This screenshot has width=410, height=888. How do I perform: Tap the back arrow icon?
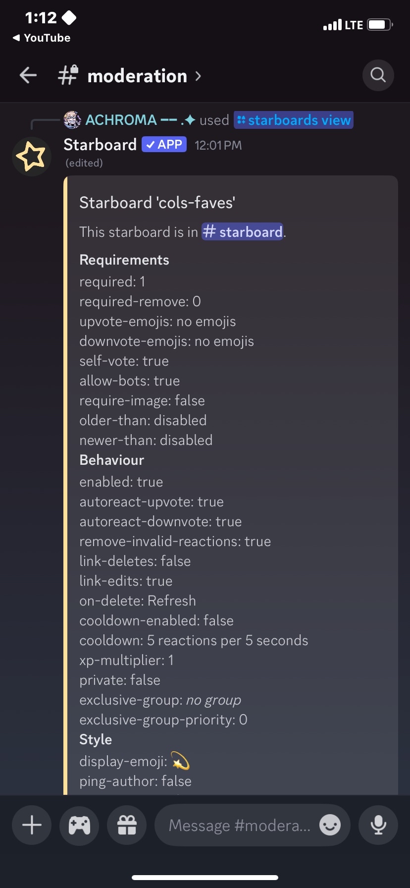point(28,76)
